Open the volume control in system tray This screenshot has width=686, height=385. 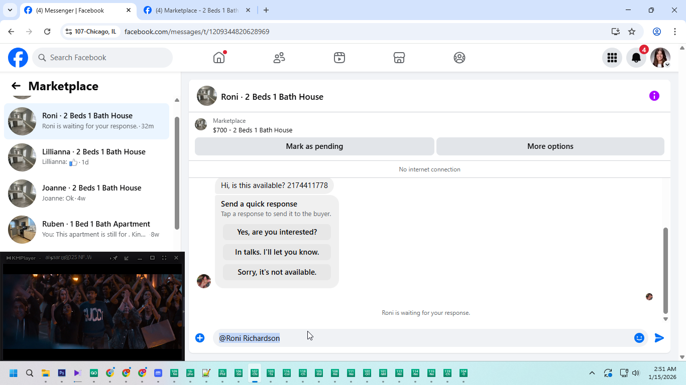click(x=636, y=373)
